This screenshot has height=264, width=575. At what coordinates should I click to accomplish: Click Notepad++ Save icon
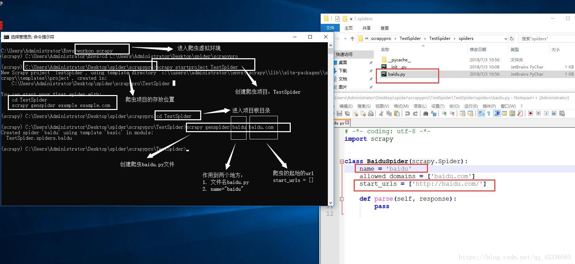(339, 113)
